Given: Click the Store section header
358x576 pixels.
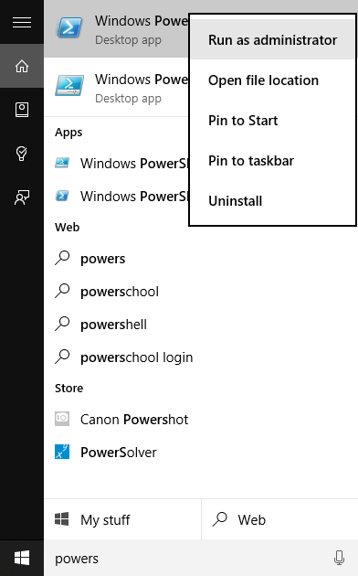Looking at the screenshot, I should pos(69,388).
